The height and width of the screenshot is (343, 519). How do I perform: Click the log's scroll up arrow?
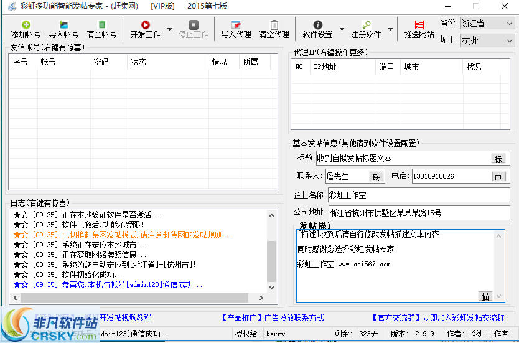coord(272,215)
